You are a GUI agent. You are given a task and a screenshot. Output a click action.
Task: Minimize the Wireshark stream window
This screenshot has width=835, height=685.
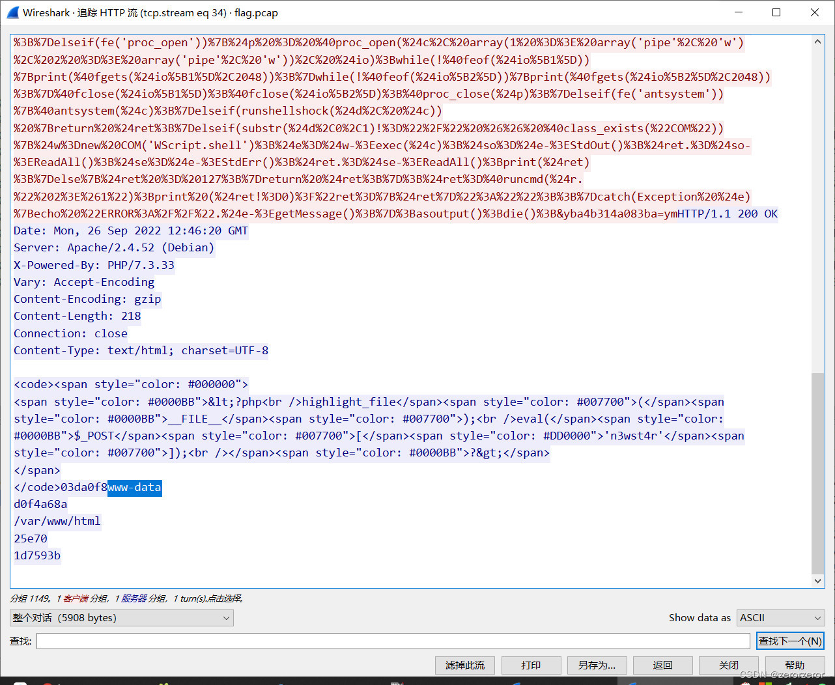pyautogui.click(x=739, y=12)
